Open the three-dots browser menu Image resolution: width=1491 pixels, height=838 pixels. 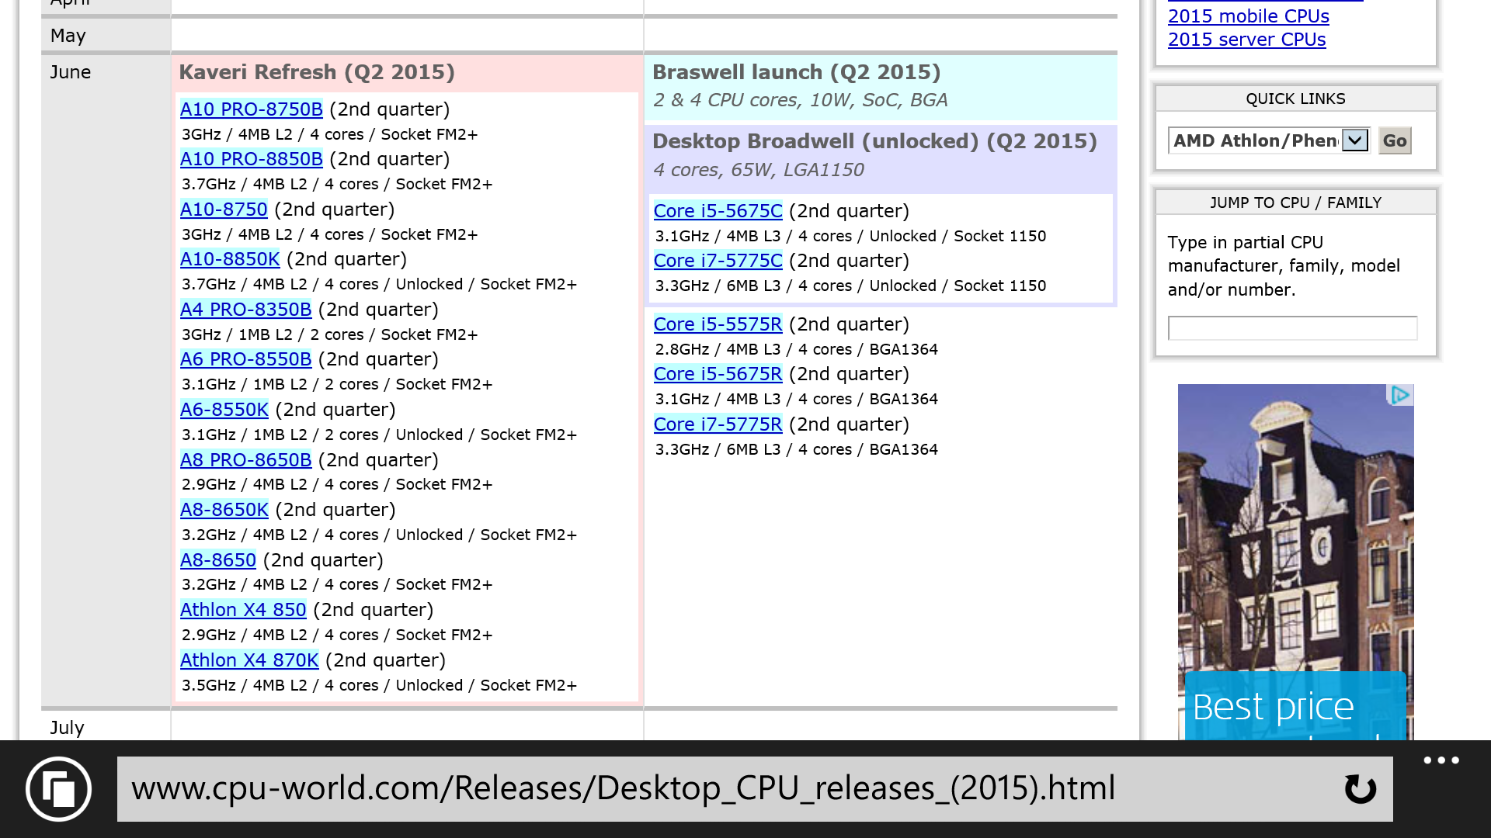(x=1441, y=760)
